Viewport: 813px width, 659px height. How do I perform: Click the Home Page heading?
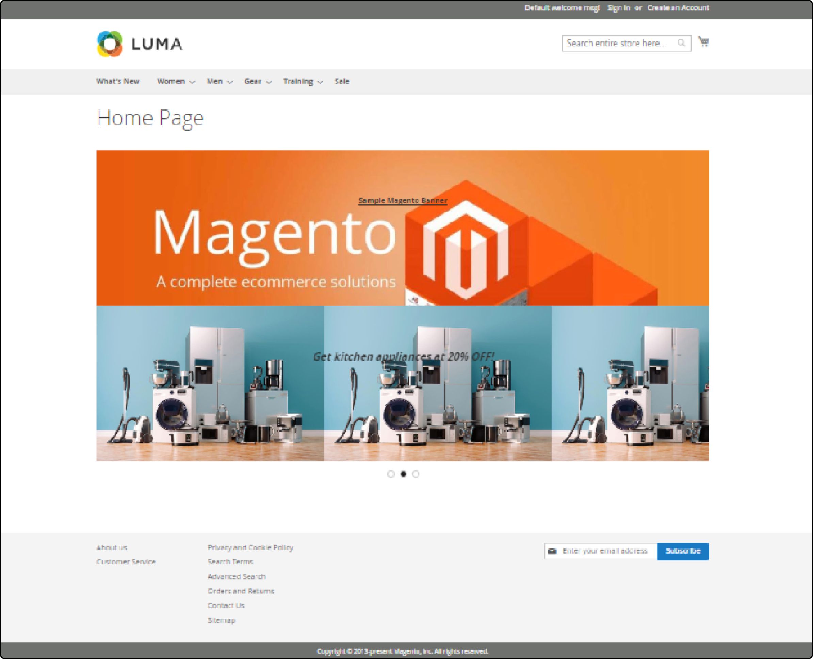[150, 118]
